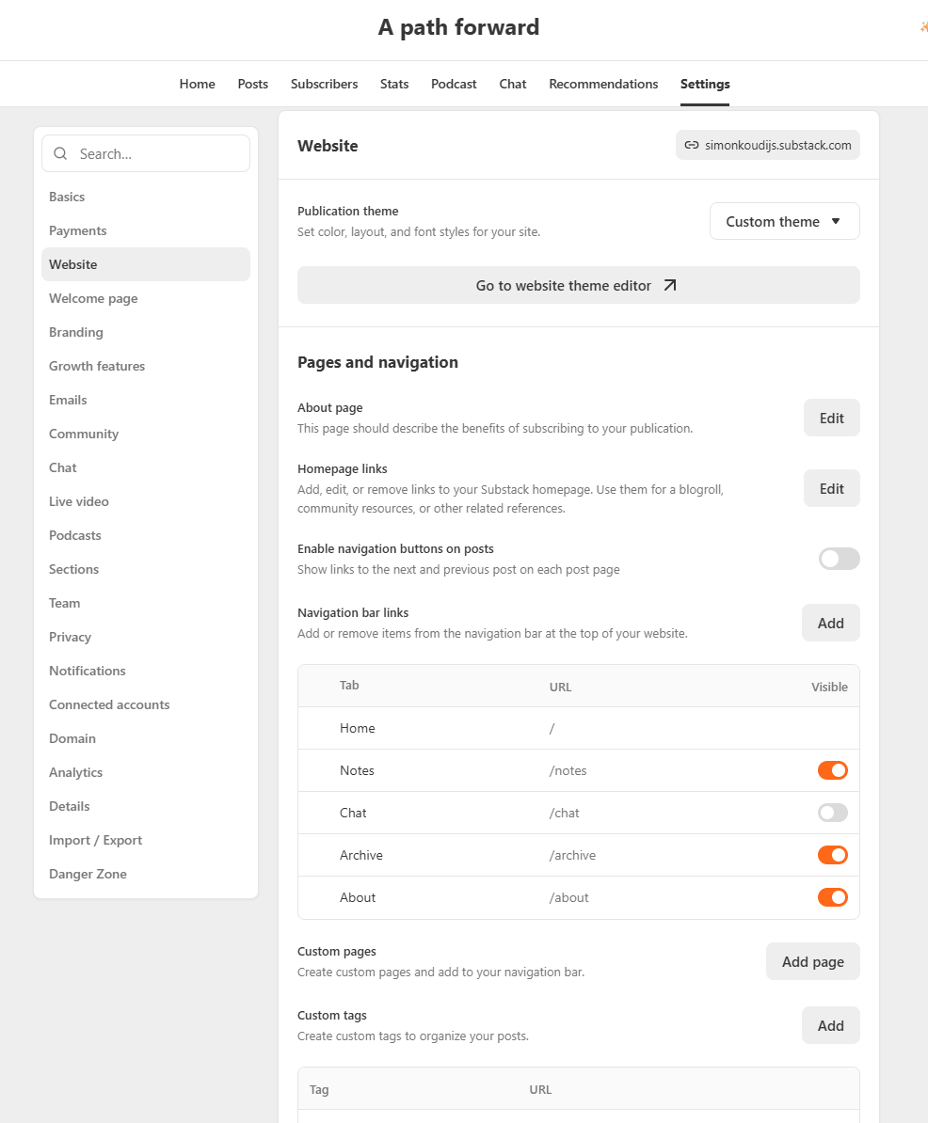The height and width of the screenshot is (1123, 928).
Task: Select the Settings tab
Action: point(705,84)
